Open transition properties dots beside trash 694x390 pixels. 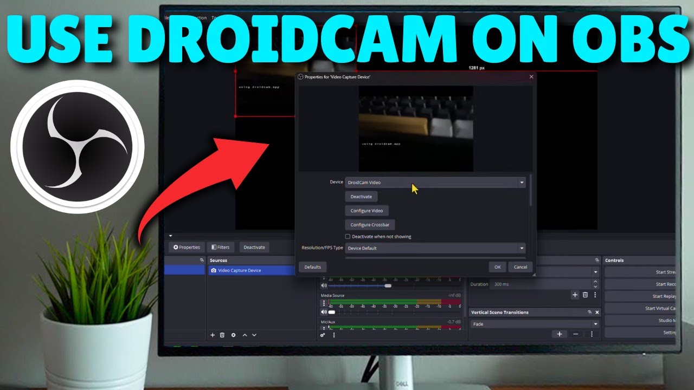pyautogui.click(x=595, y=295)
